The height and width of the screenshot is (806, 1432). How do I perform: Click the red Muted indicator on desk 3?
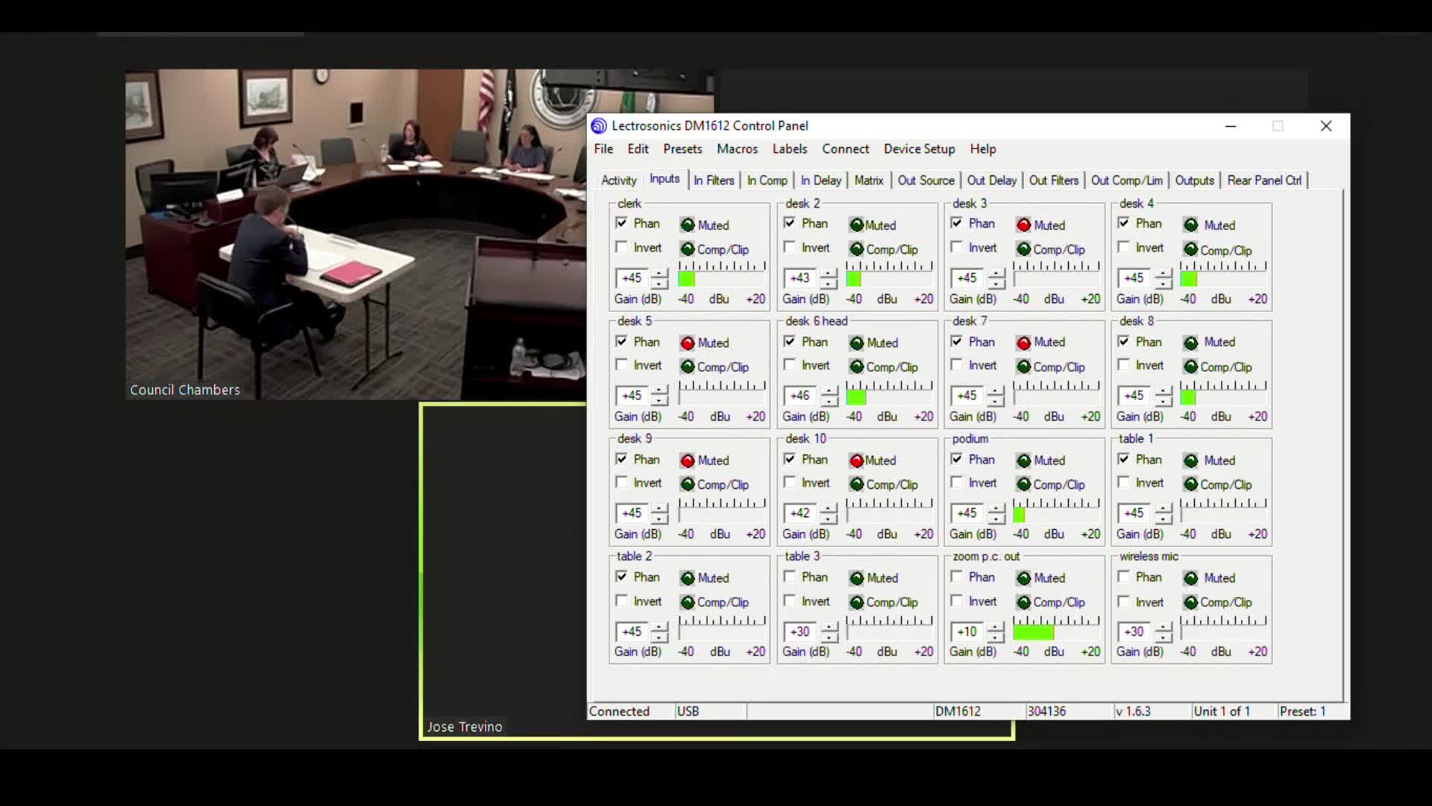(x=1023, y=225)
